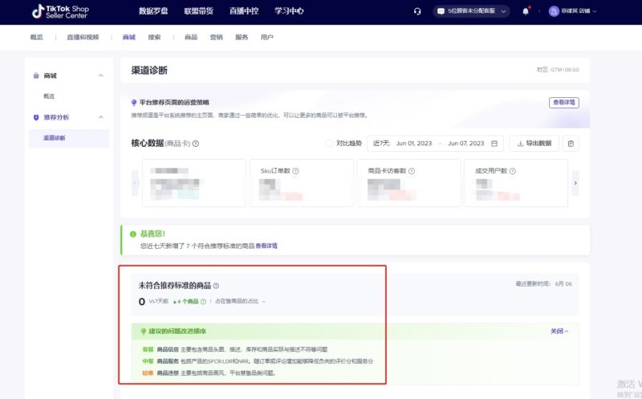Screen dimensions: 642x399
Task: Click the green info icon beside 恭喜您
Action: (132, 234)
